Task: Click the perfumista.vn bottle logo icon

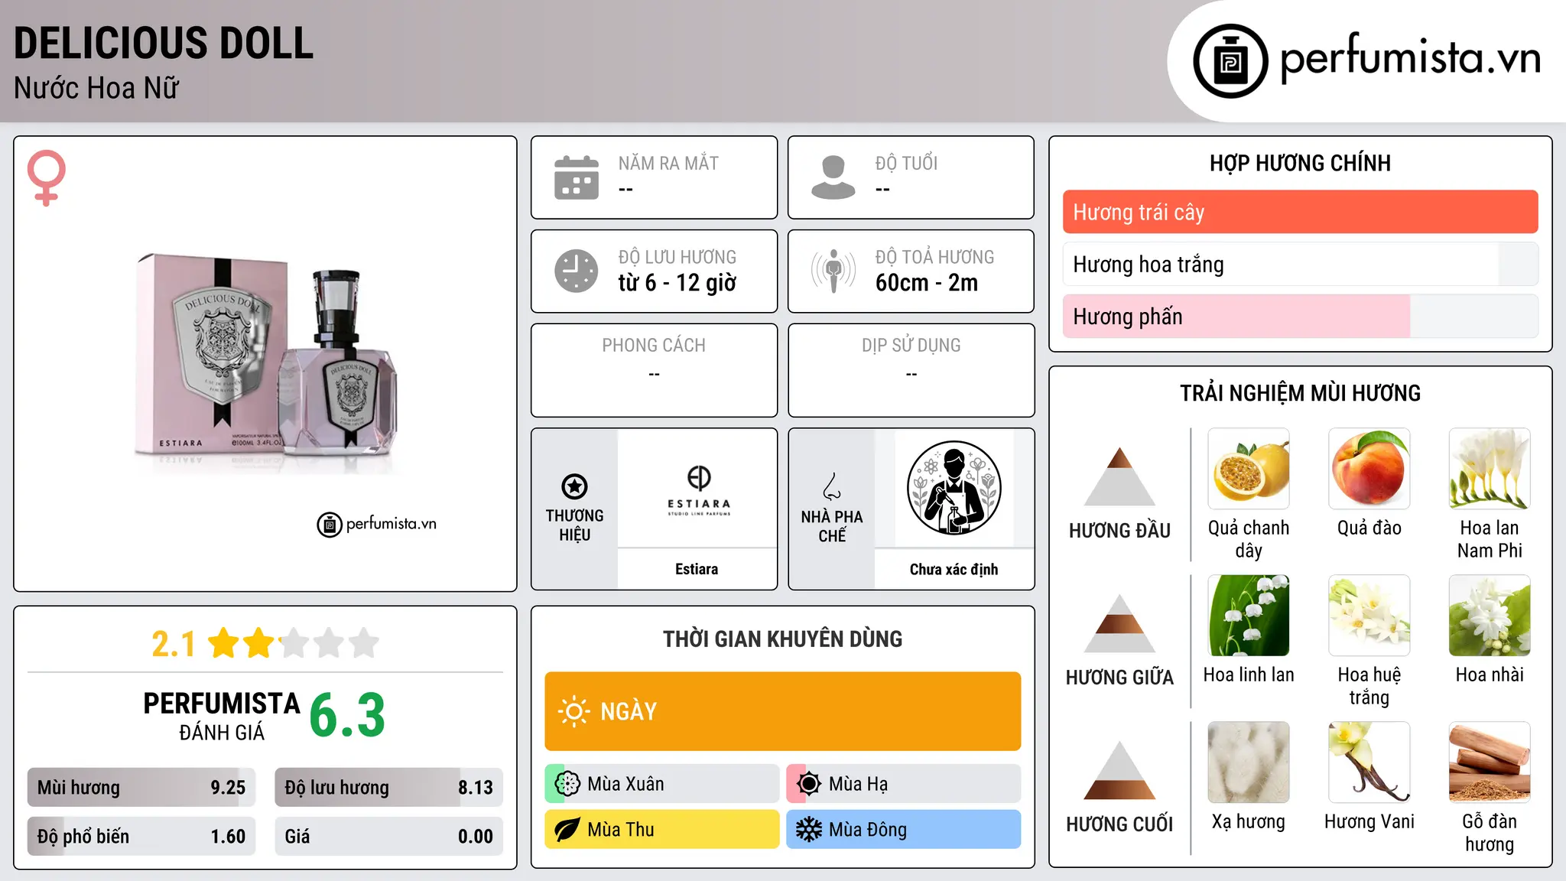Action: pos(1230,61)
